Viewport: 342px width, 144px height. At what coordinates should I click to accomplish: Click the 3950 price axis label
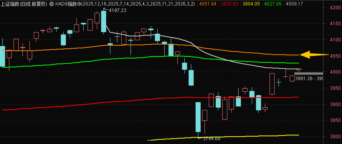coord(335,88)
